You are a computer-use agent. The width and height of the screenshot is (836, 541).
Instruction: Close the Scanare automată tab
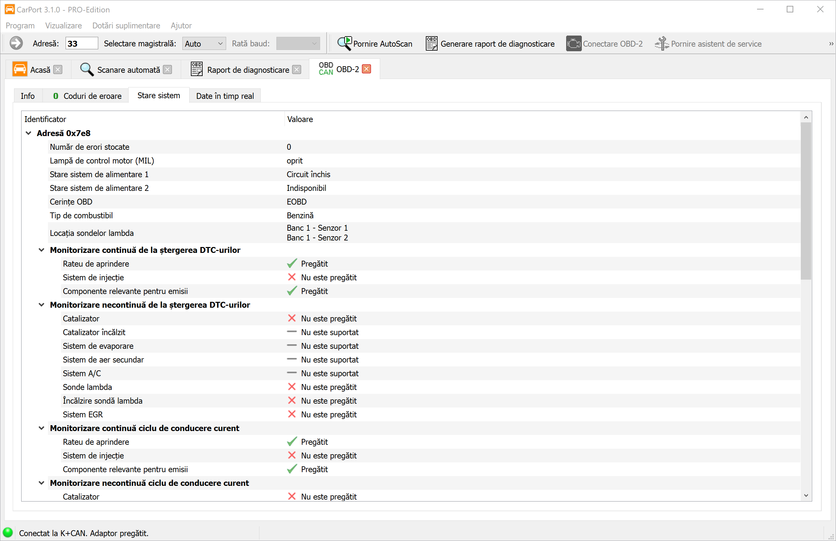167,70
